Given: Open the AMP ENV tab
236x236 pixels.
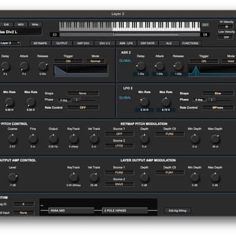Looking at the screenshot, I should (x=83, y=43).
